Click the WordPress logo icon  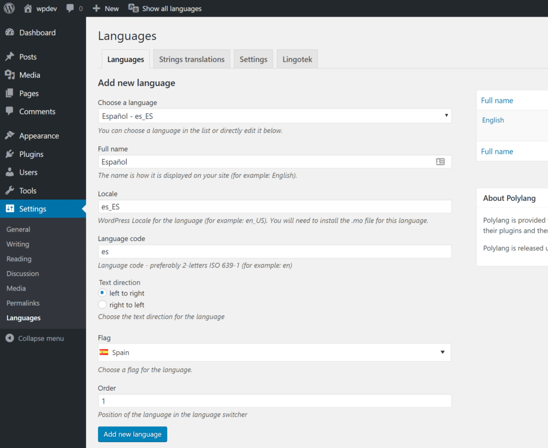[x=9, y=9]
